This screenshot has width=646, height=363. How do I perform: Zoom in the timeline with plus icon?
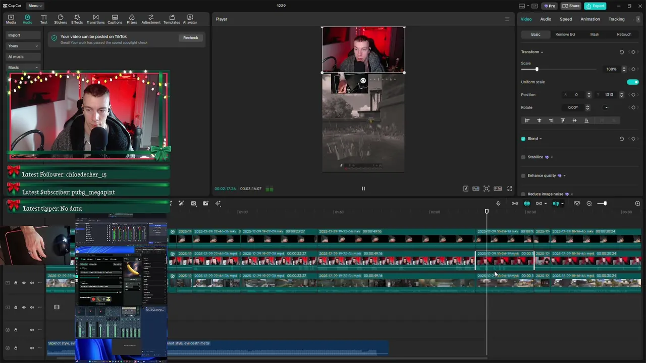click(637, 204)
